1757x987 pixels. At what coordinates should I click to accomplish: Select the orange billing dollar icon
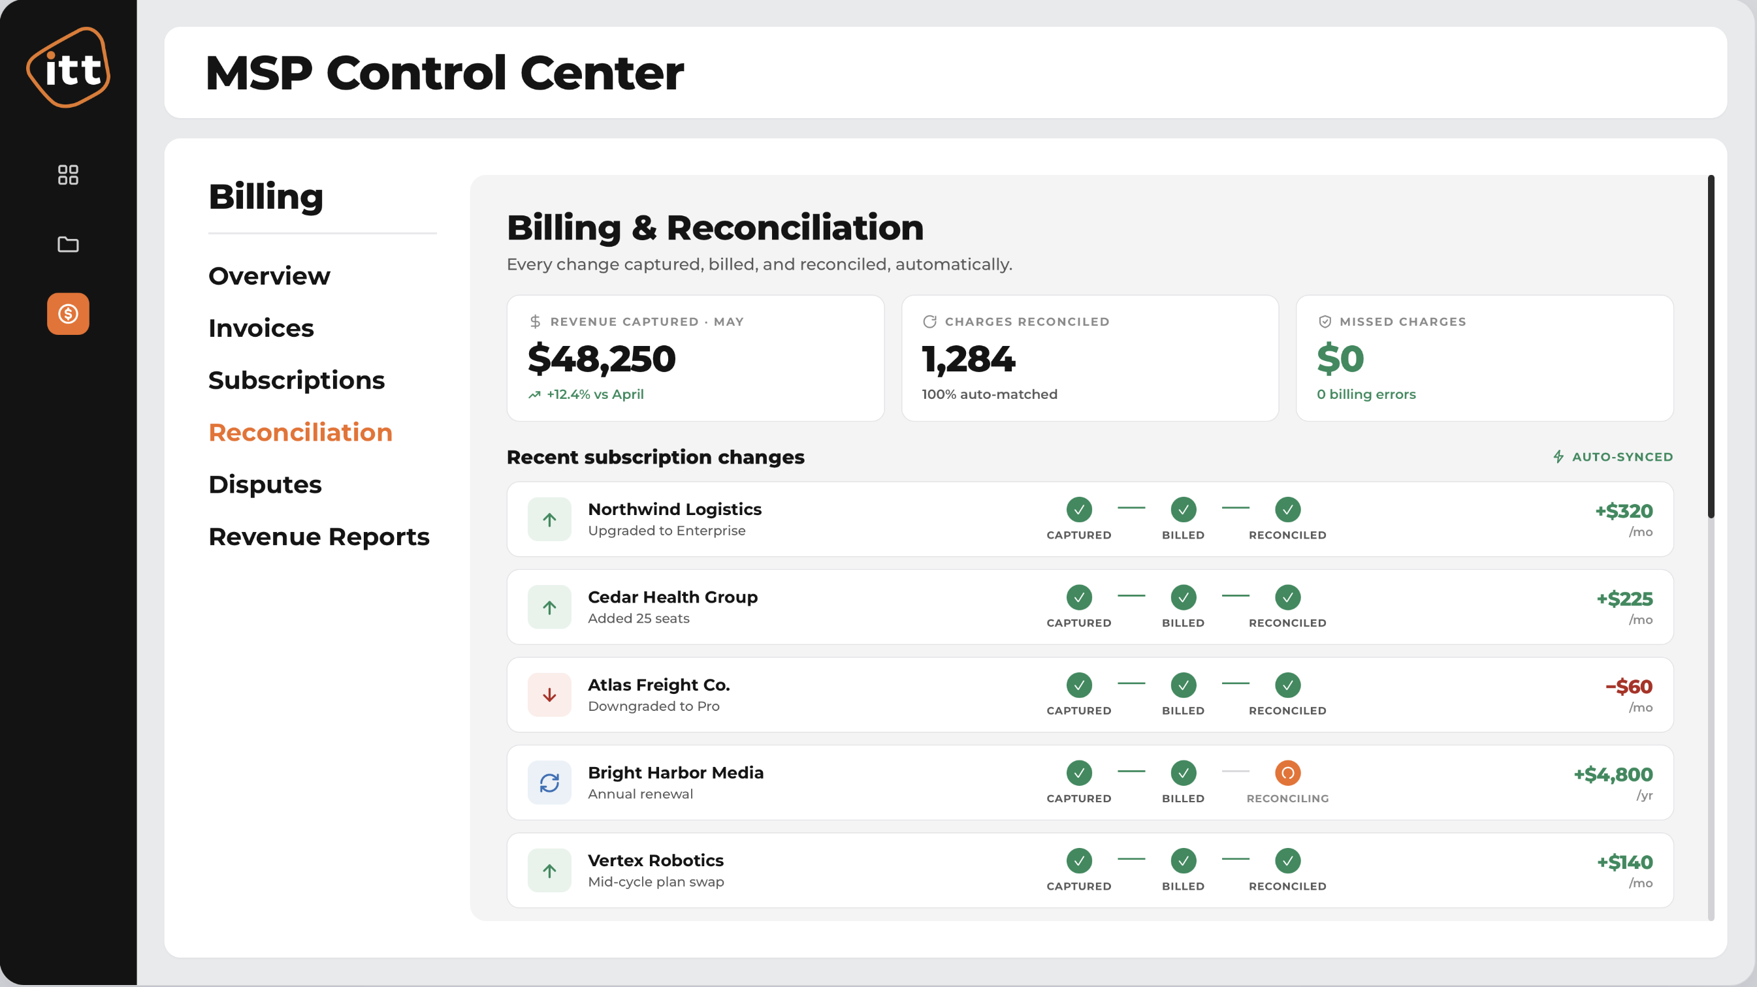(68, 313)
